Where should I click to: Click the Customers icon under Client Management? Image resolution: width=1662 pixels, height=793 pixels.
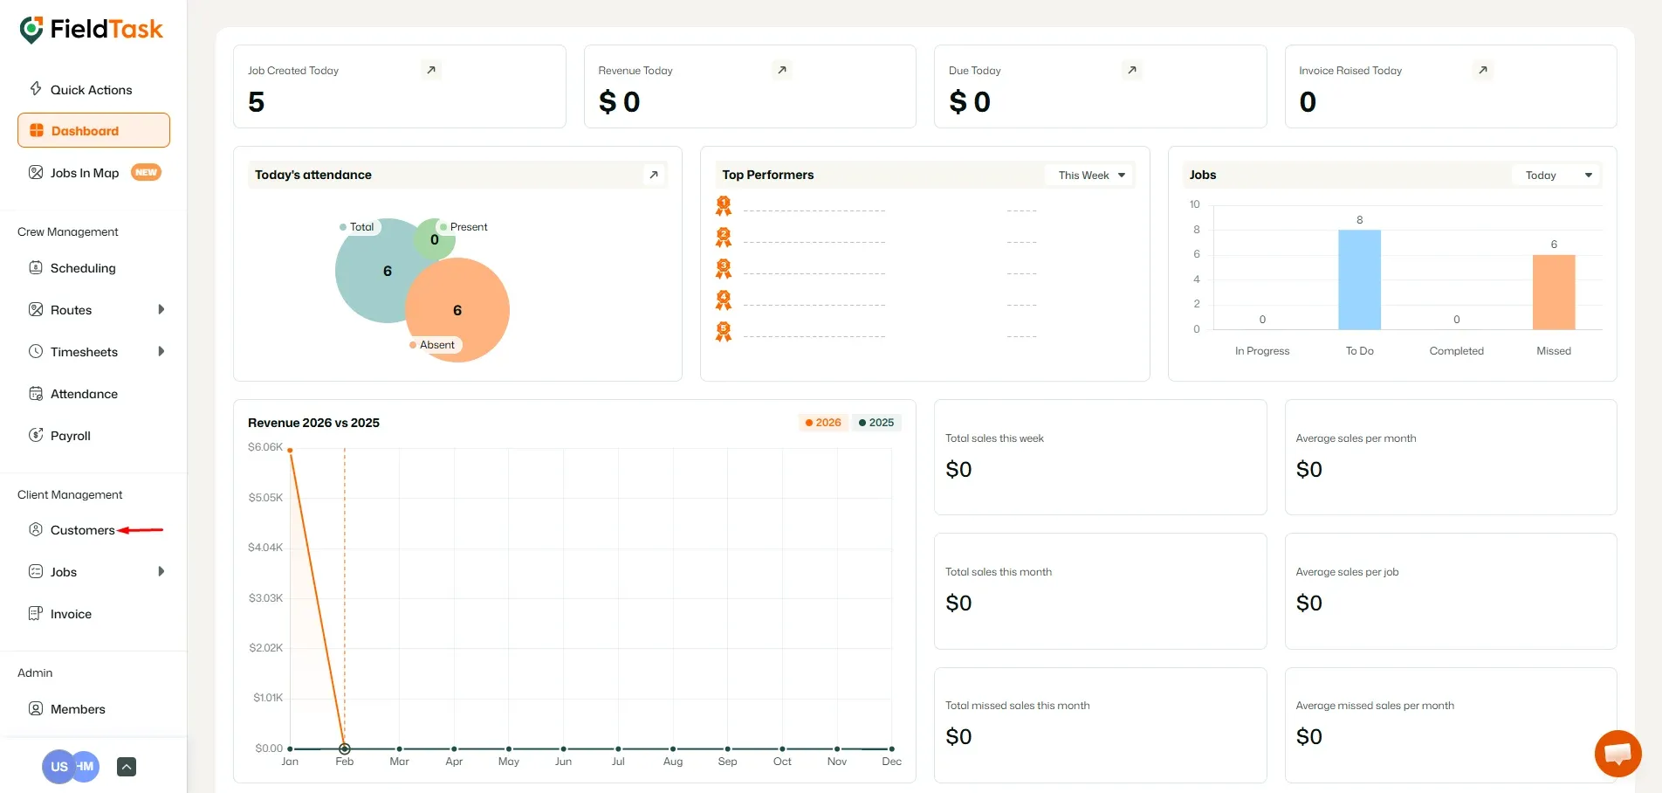36,529
